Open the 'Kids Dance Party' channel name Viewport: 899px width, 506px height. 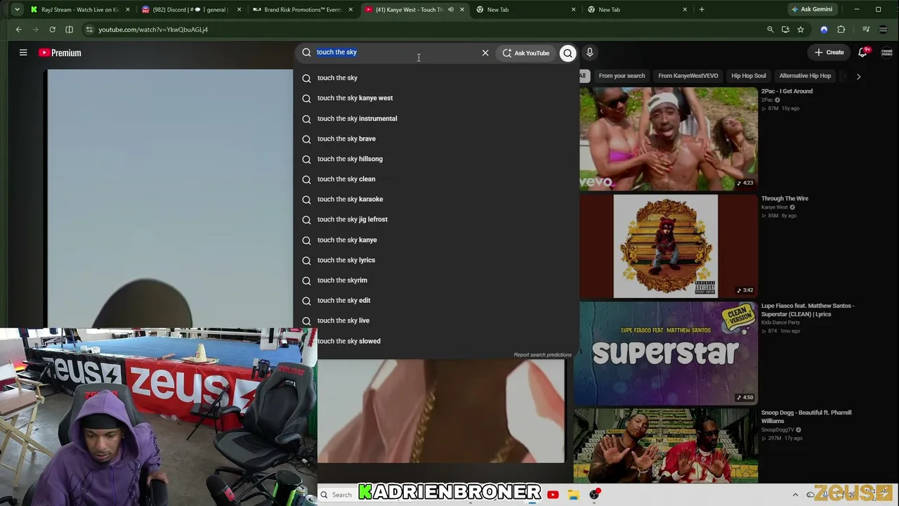pos(780,323)
